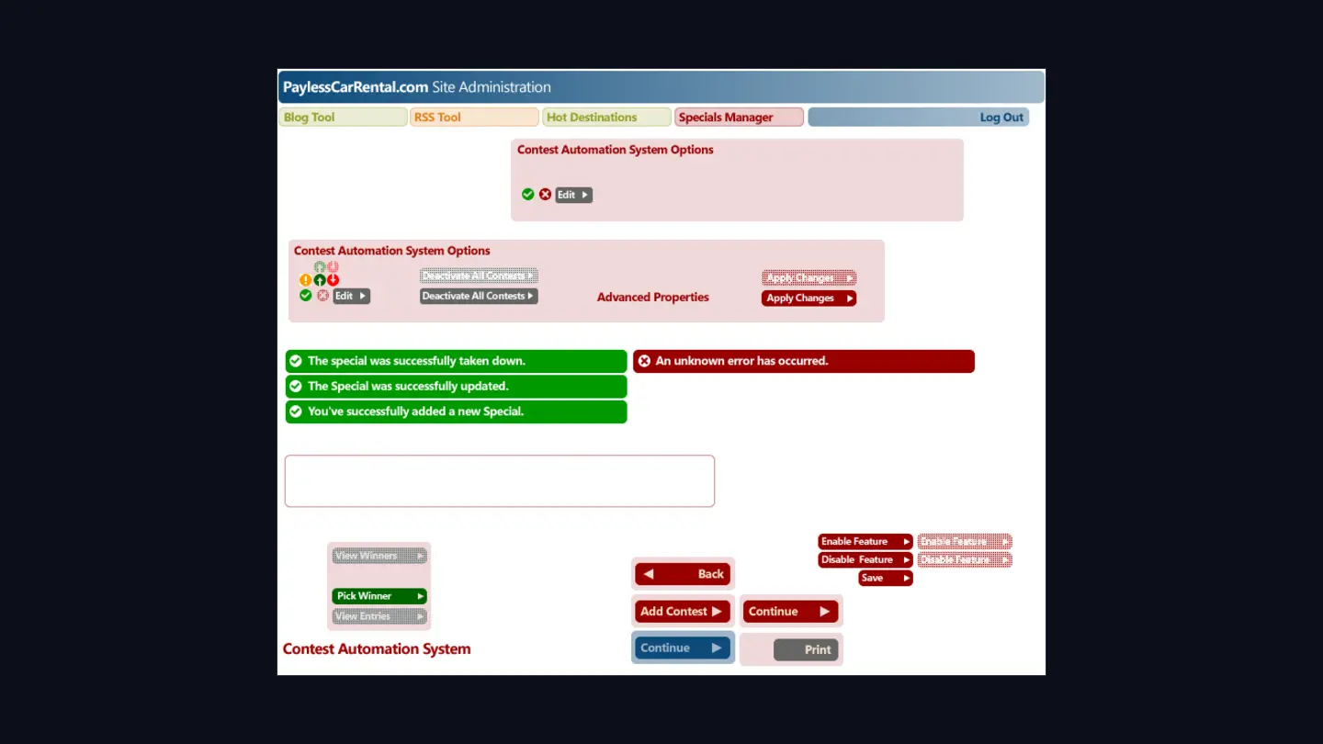This screenshot has width=1323, height=744.
Task: Click the green checkmark icon in top options panel
Action: [x=527, y=195]
